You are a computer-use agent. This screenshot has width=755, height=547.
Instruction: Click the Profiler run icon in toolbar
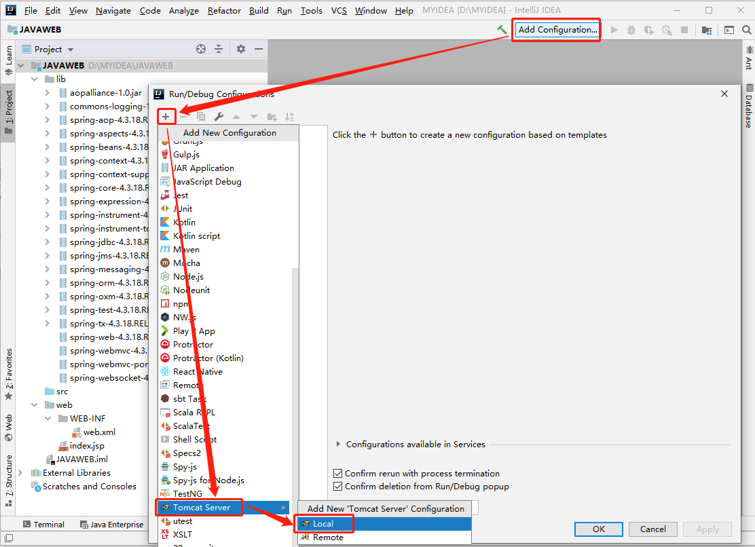coord(667,31)
